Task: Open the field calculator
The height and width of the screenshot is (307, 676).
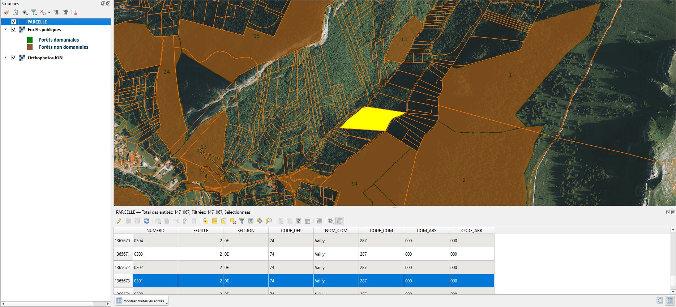Action: 308,221
